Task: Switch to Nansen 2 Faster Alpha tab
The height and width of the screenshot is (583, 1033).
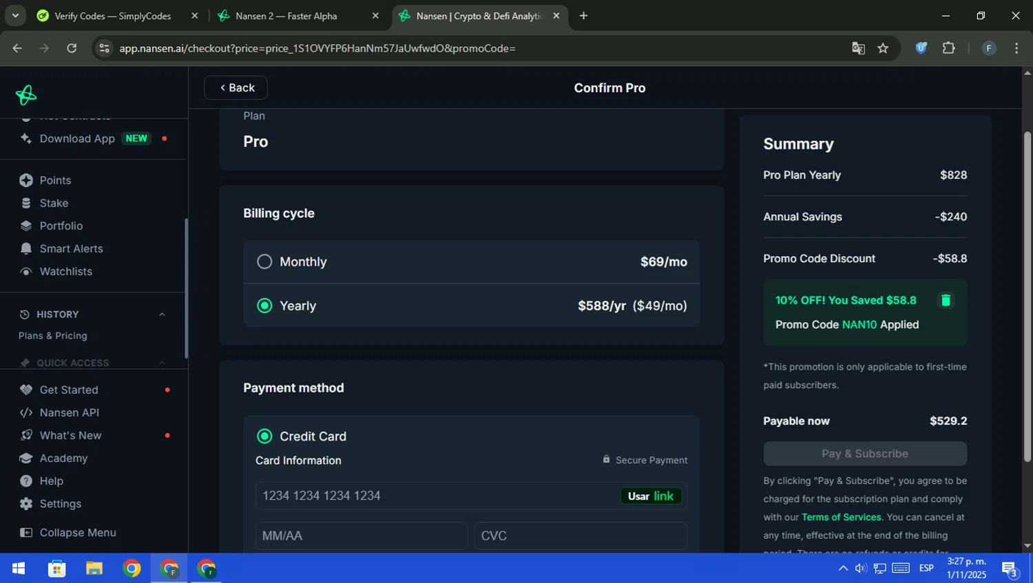Action: click(x=300, y=16)
